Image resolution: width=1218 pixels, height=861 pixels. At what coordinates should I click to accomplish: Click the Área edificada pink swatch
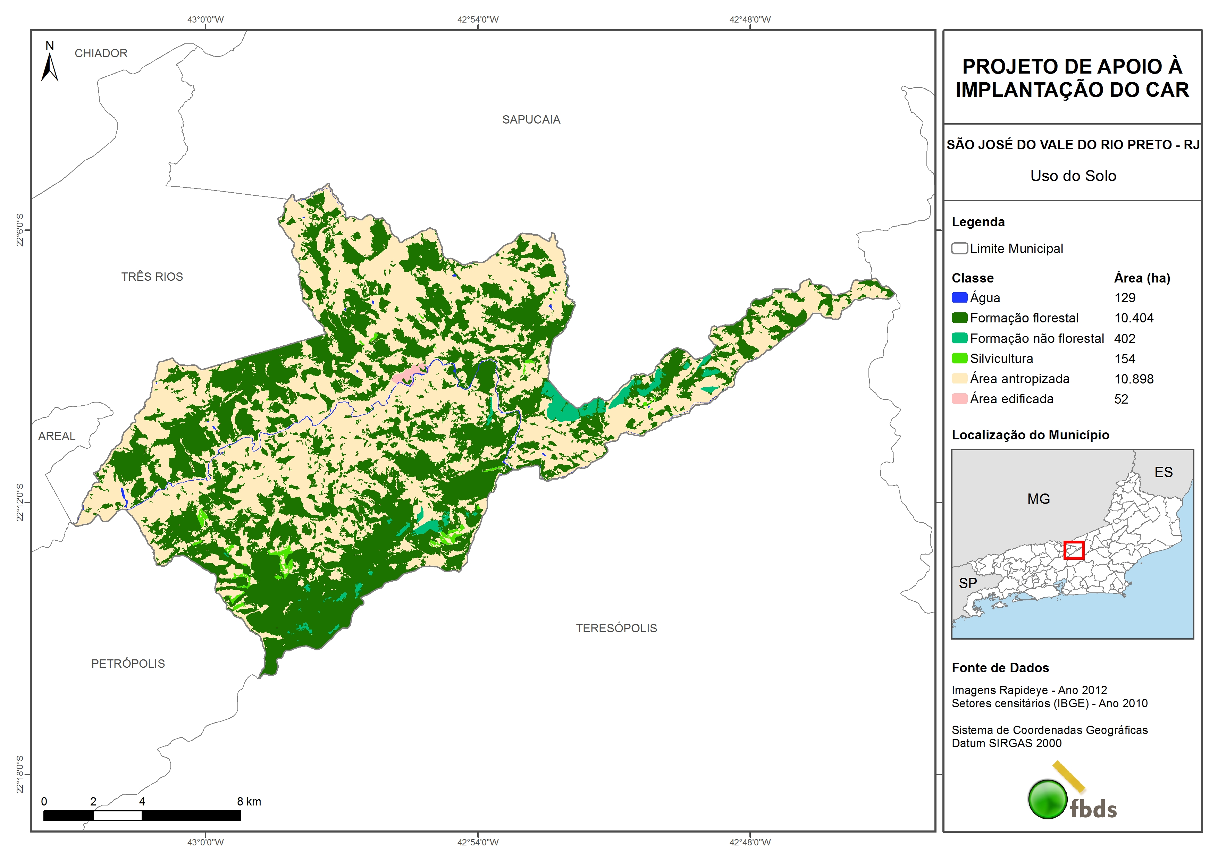pyautogui.click(x=959, y=398)
